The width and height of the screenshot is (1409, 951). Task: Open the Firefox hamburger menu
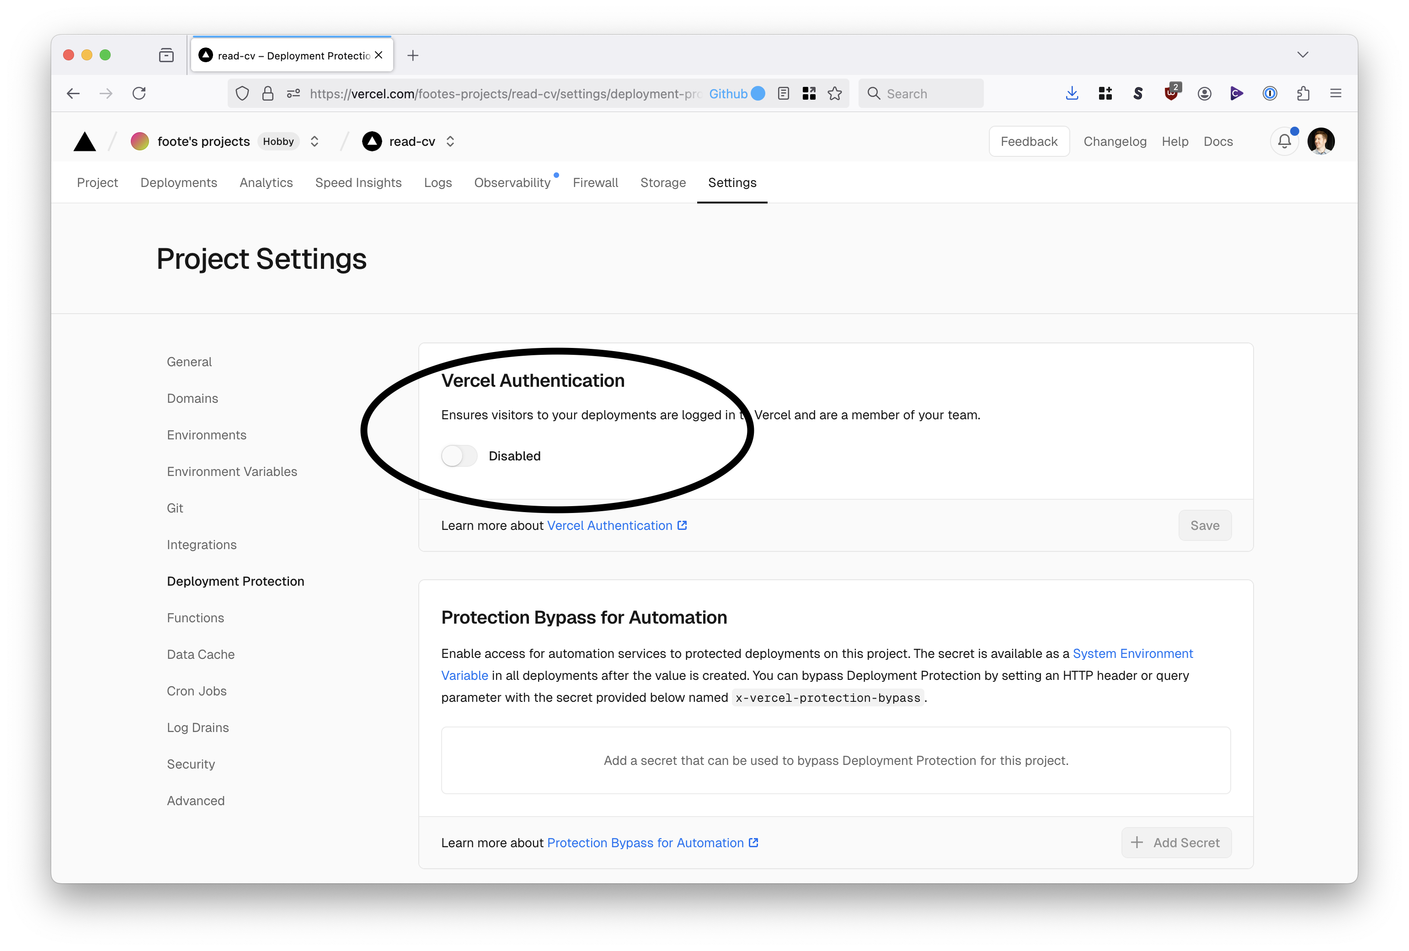point(1336,93)
